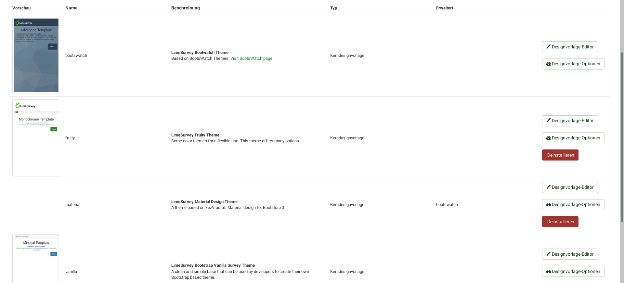Click the Name column header
Viewport: 624px width, 283px height.
[x=71, y=8]
